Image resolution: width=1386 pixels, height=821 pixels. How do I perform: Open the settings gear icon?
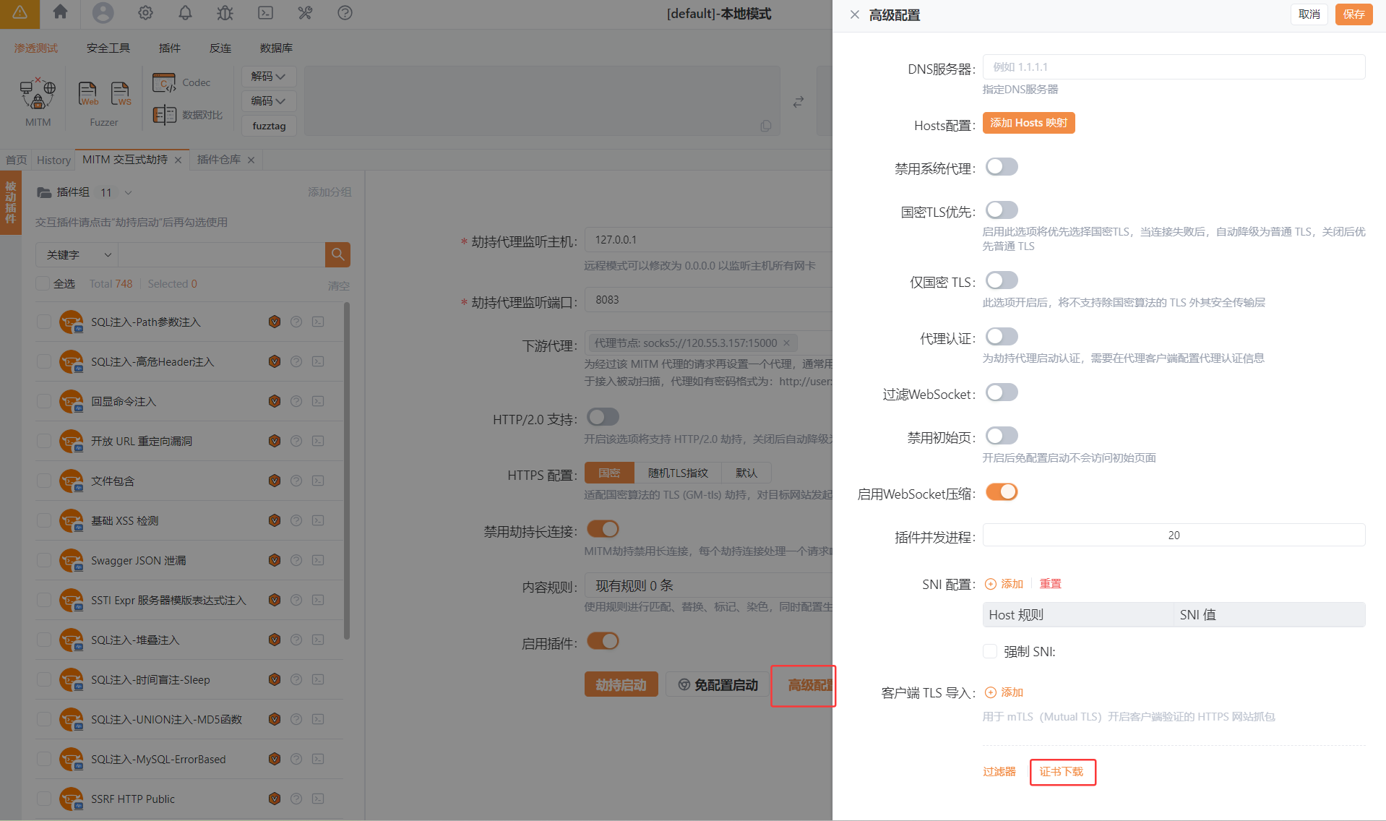(145, 13)
